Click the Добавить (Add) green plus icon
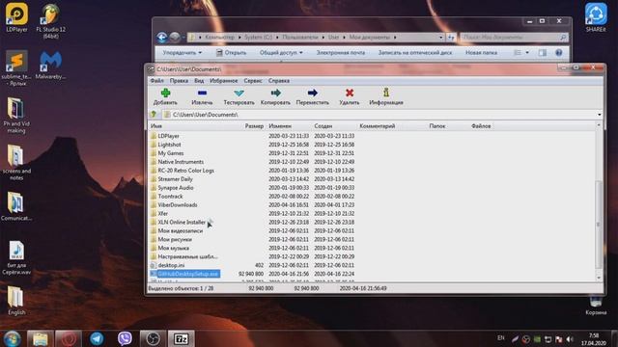Screen dimensions: 618x347 [x=165, y=93]
